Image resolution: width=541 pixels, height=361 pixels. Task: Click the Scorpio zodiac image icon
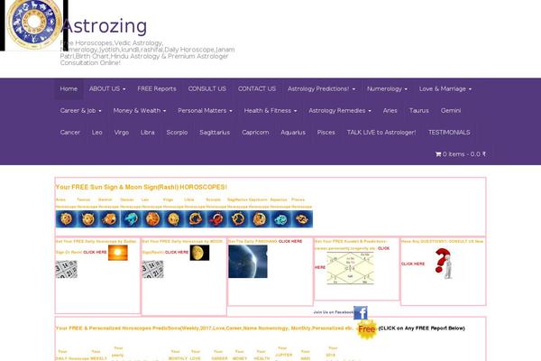[x=216, y=218]
